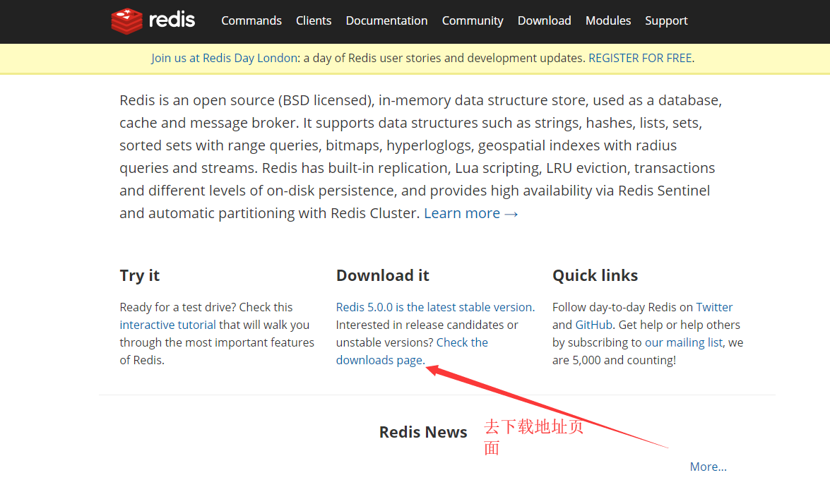The image size is (830, 504).
Task: Click the 'redis' wordmark text in header
Action: click(x=172, y=20)
